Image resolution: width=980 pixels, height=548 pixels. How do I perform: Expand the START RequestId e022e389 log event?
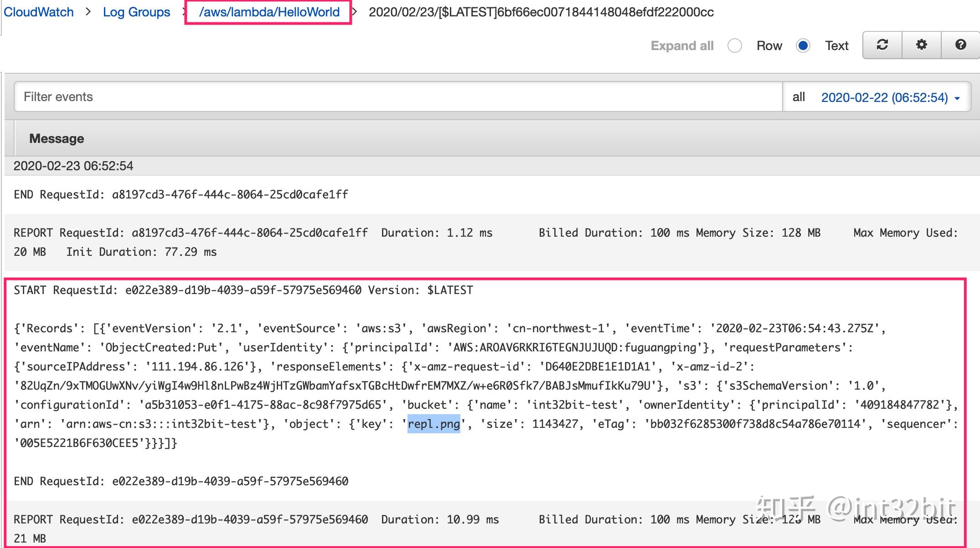242,290
